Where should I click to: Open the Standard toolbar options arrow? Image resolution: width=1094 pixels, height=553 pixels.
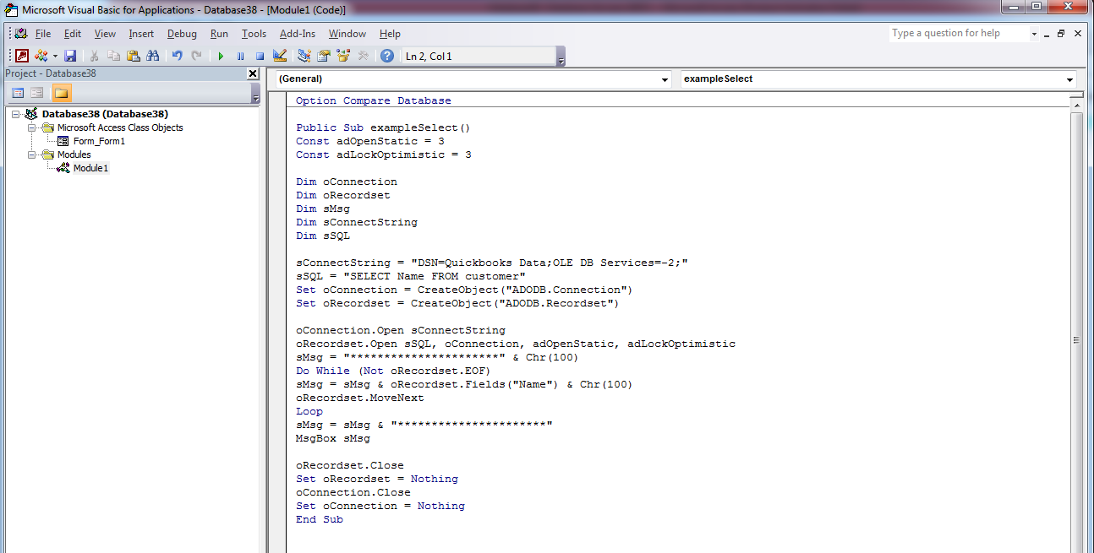pos(561,57)
